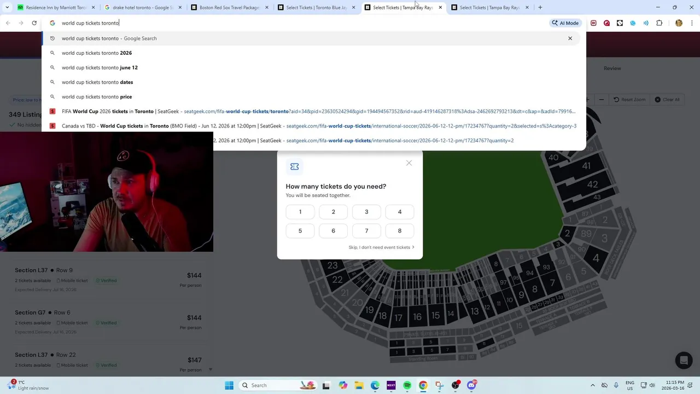Choose 2 tickets

[333, 212]
